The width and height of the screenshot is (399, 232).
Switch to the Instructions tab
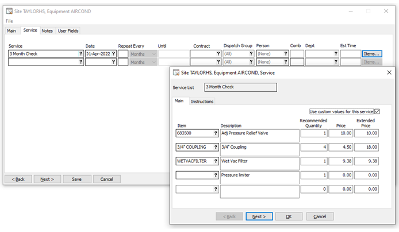coord(202,102)
